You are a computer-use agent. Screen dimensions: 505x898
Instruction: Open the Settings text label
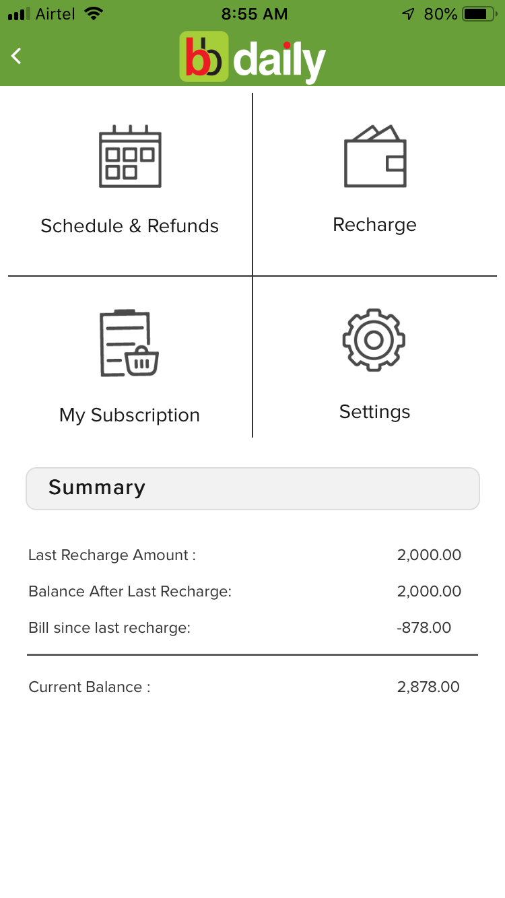tap(374, 412)
